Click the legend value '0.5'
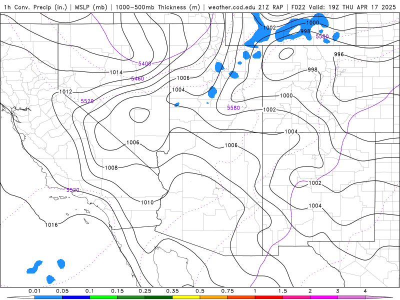The height and width of the screenshot is (300, 400). pyautogui.click(x=200, y=291)
